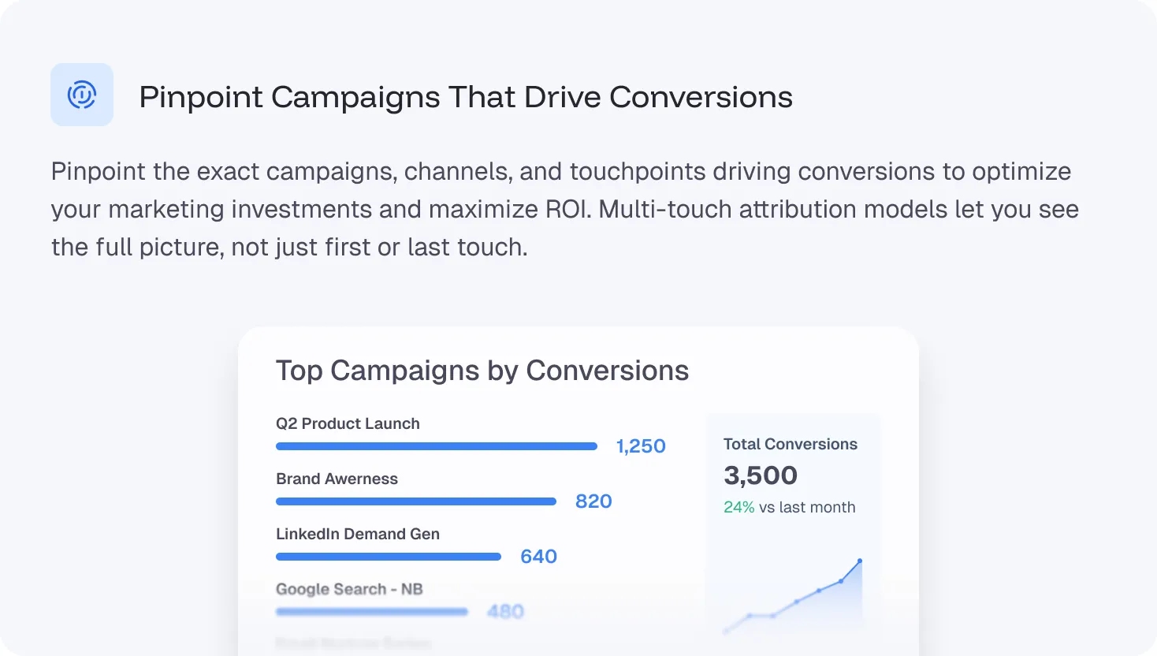Click the Google Search - NB progress bar

[372, 612]
